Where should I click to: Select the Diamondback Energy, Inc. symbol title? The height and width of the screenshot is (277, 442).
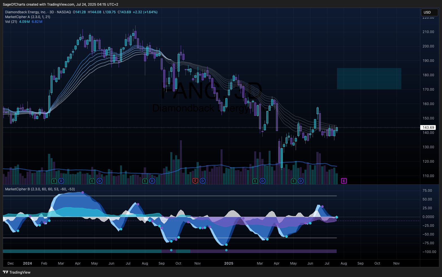pos(26,12)
